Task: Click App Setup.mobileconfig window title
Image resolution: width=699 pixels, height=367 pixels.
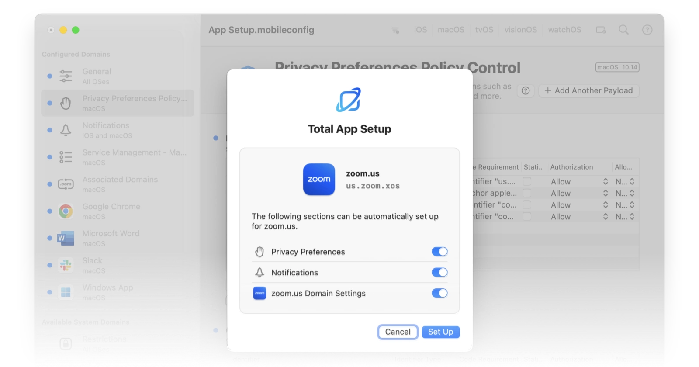Action: (x=261, y=30)
